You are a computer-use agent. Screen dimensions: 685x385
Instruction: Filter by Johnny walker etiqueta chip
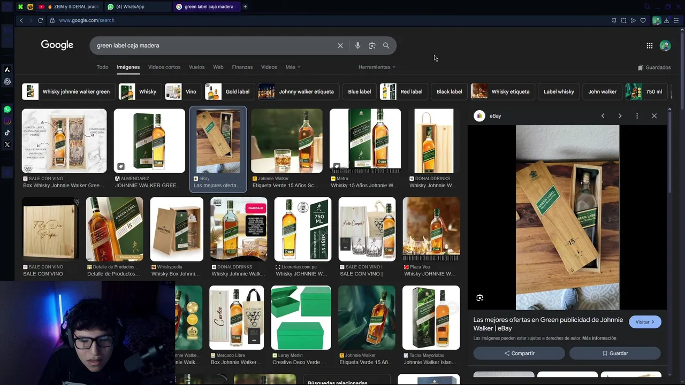pyautogui.click(x=298, y=91)
